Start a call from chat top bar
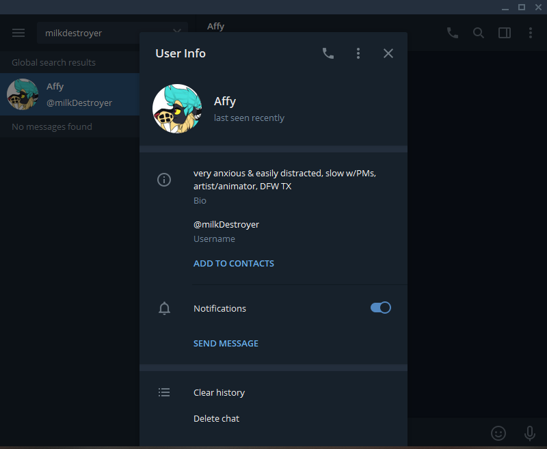This screenshot has height=449, width=547. point(453,33)
